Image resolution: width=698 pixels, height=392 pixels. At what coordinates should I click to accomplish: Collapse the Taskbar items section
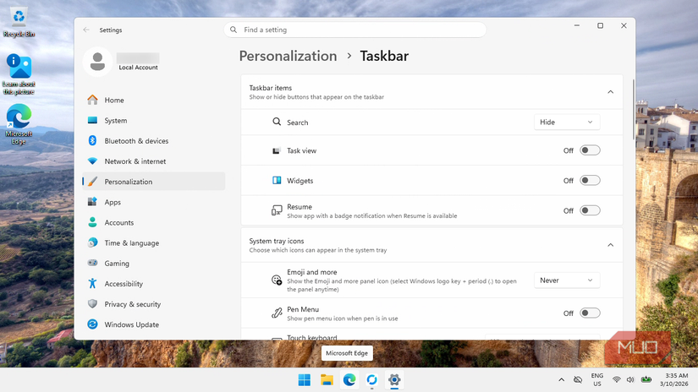click(610, 92)
